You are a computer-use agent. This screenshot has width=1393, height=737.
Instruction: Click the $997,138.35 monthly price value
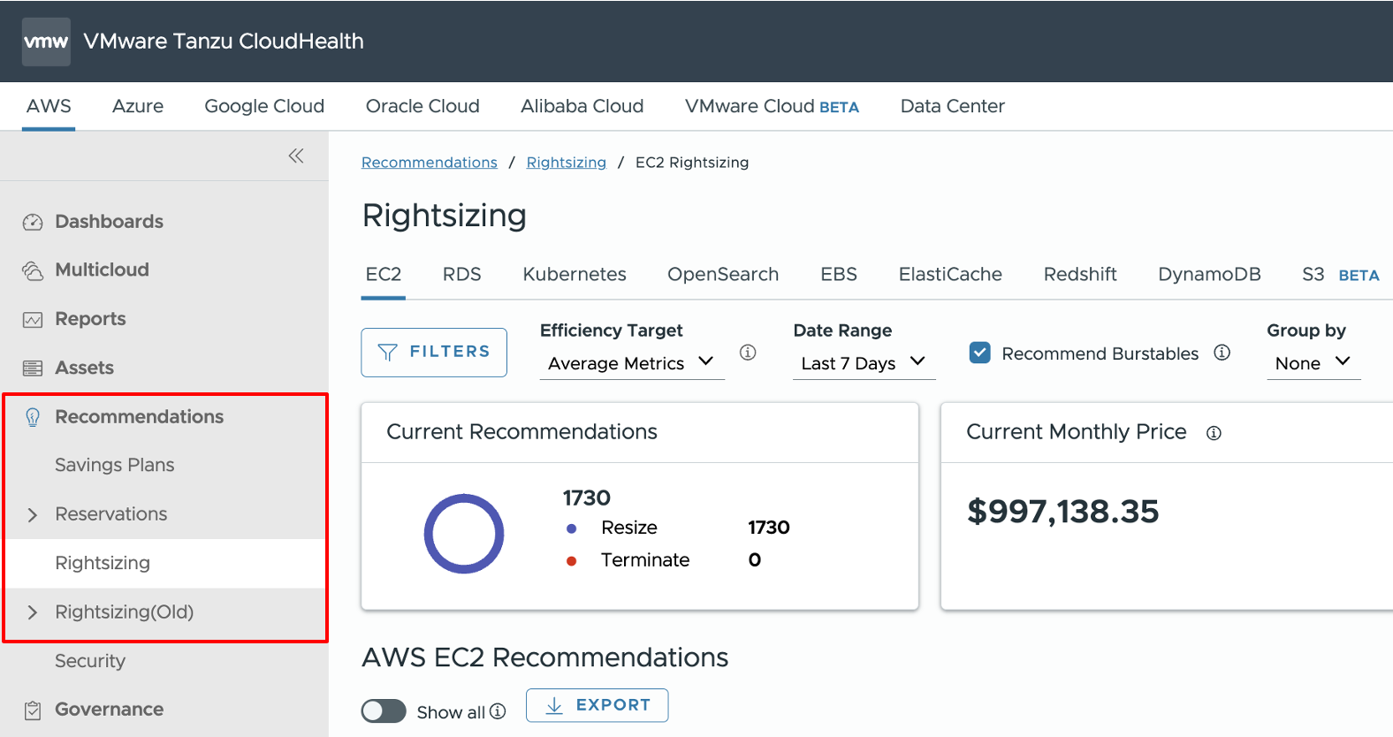(x=1062, y=512)
